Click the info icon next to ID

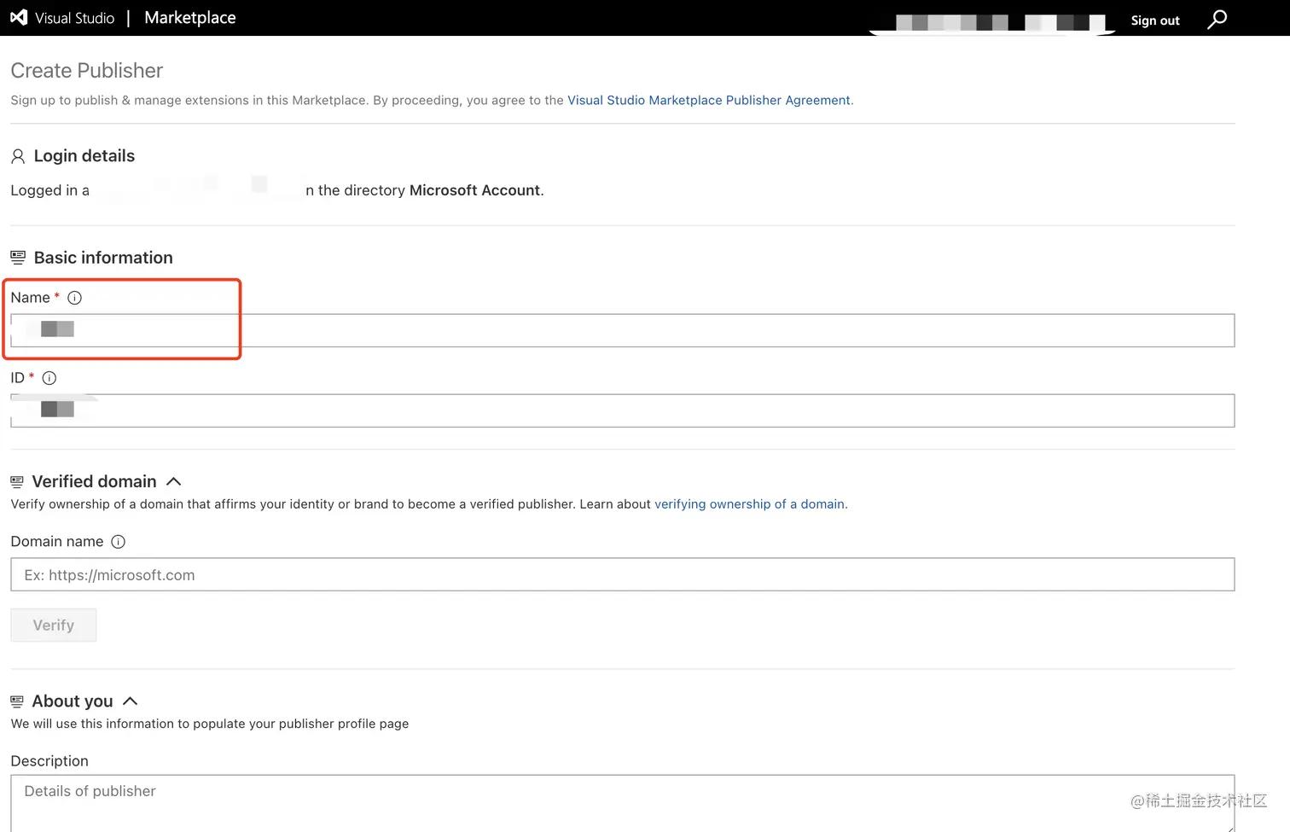coord(49,378)
